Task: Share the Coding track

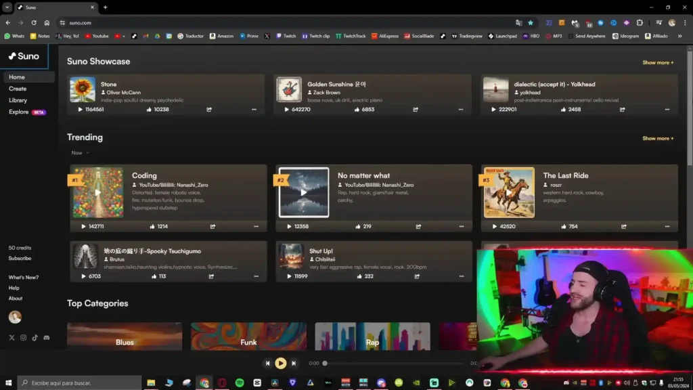Action: [213, 227]
